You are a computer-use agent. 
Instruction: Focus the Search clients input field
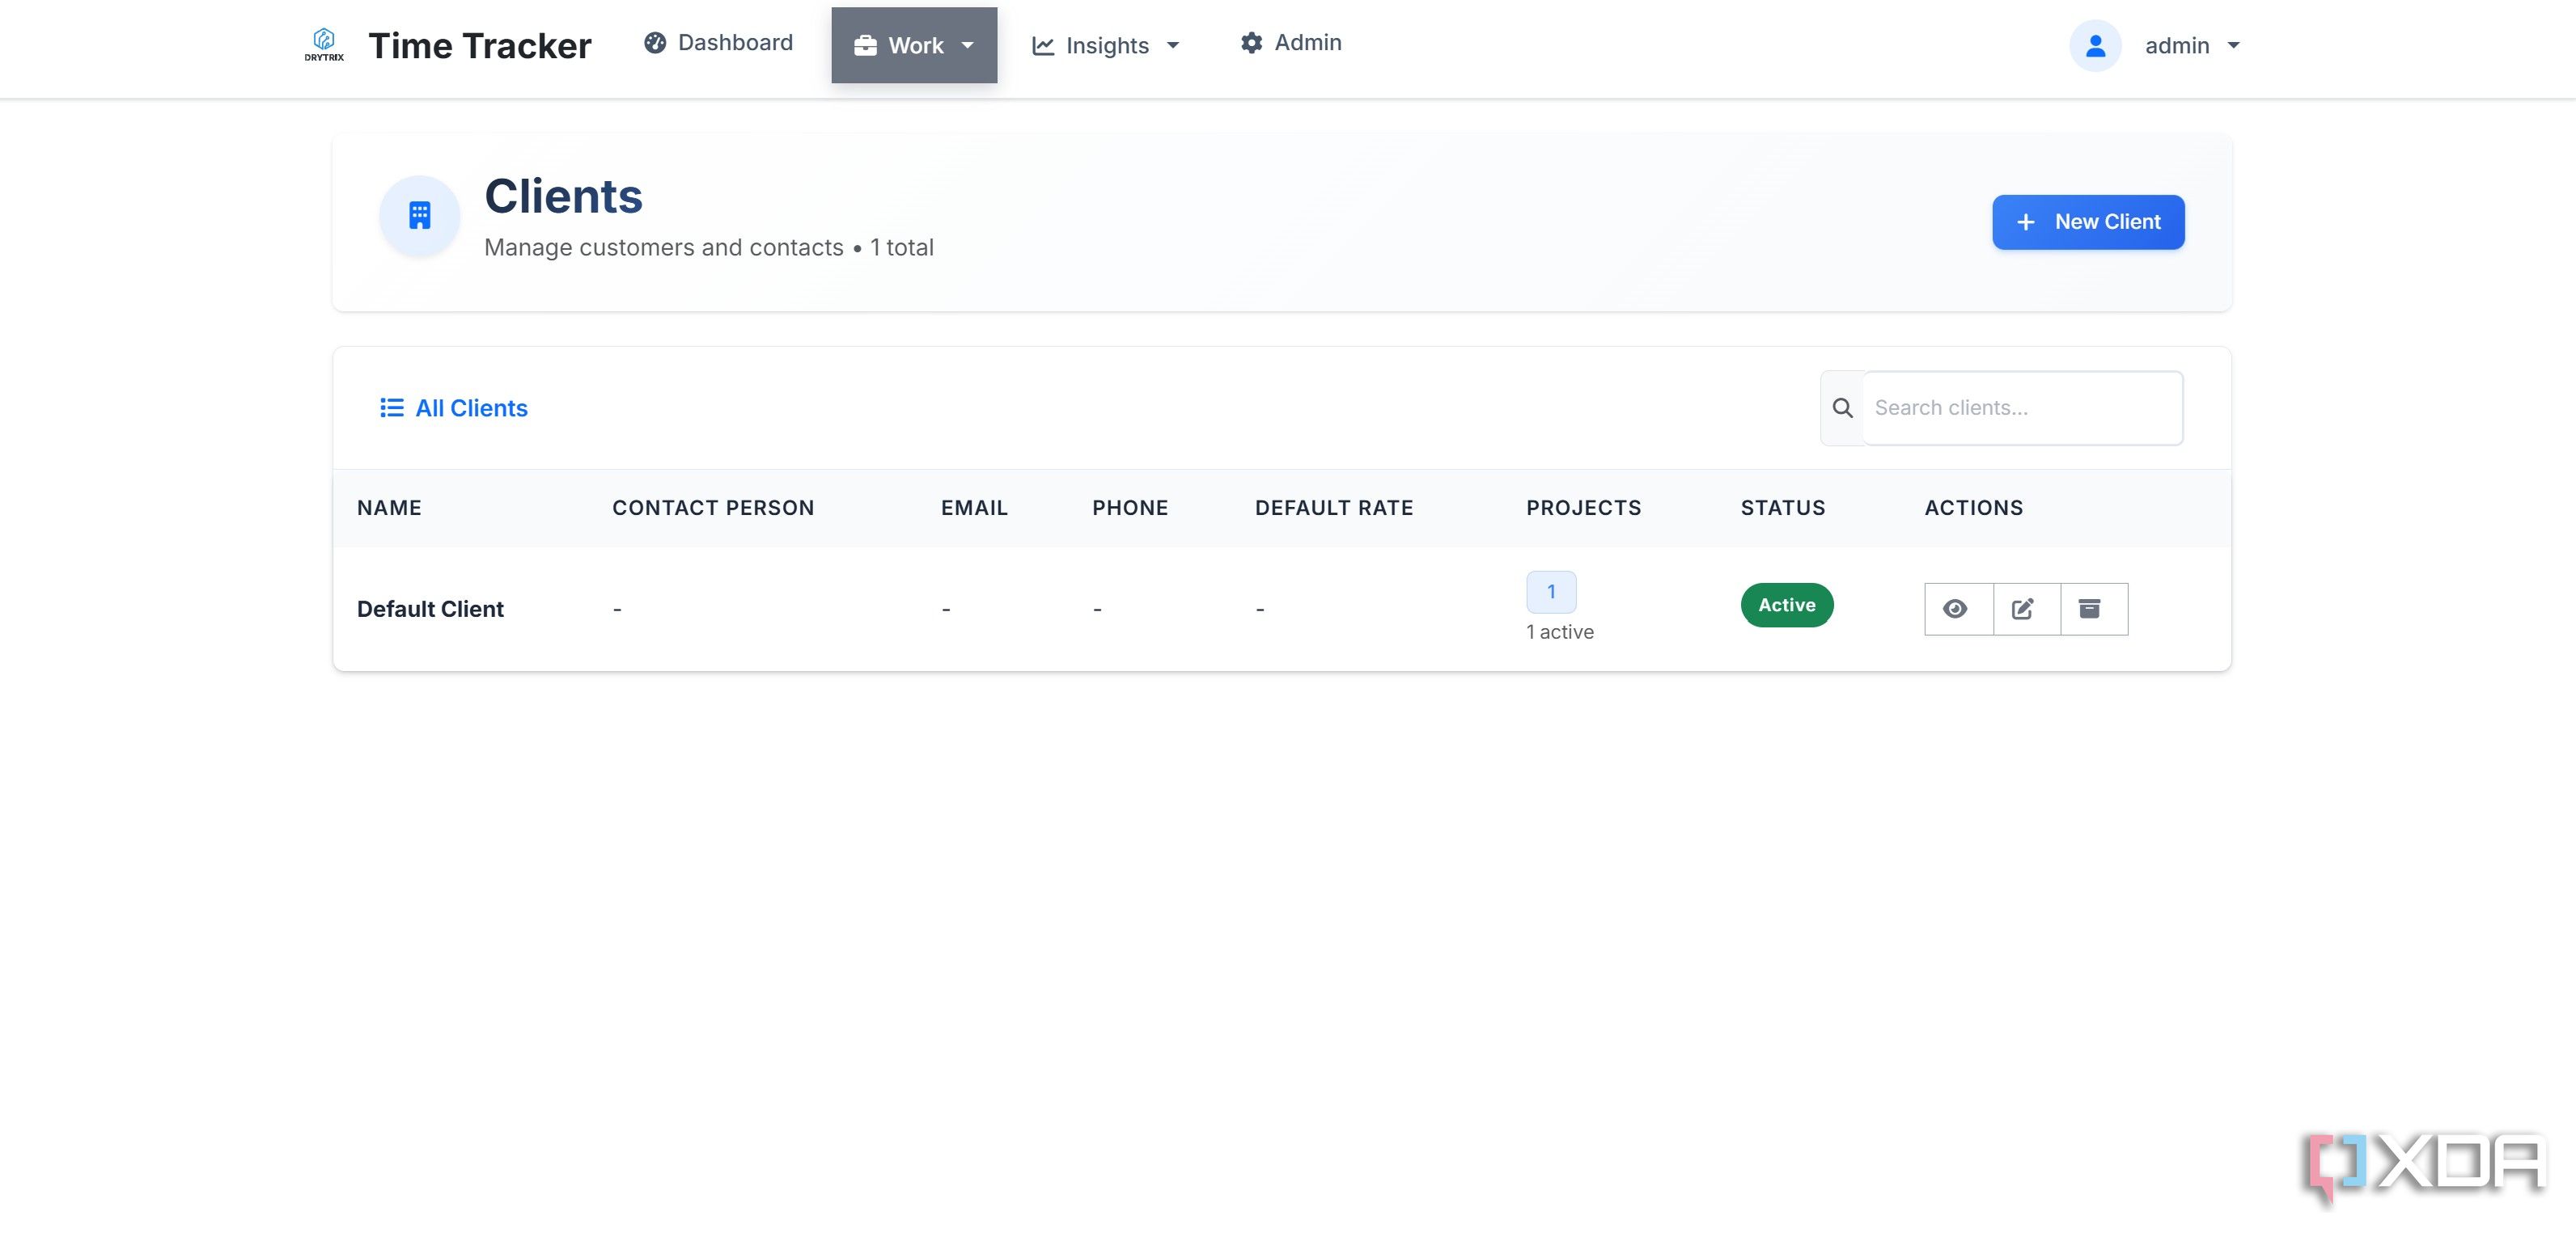coord(2022,407)
